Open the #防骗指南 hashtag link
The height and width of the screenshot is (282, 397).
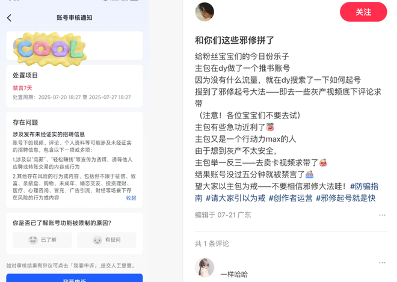pos(364,186)
